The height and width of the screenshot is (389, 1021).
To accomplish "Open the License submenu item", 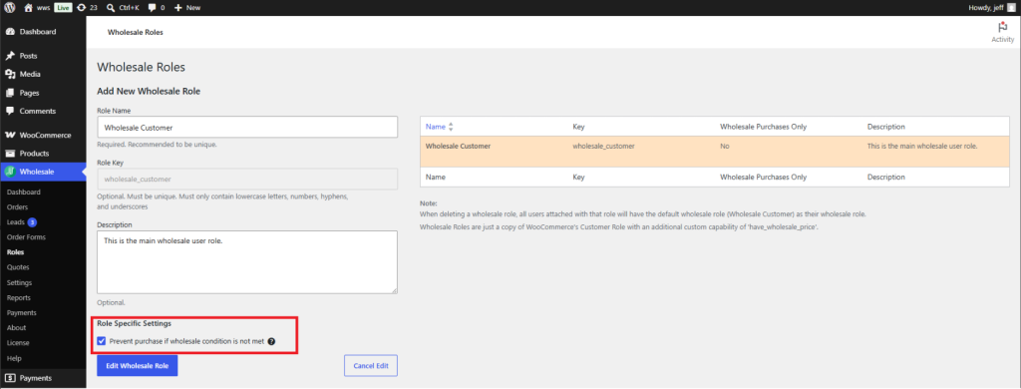I will click(18, 343).
